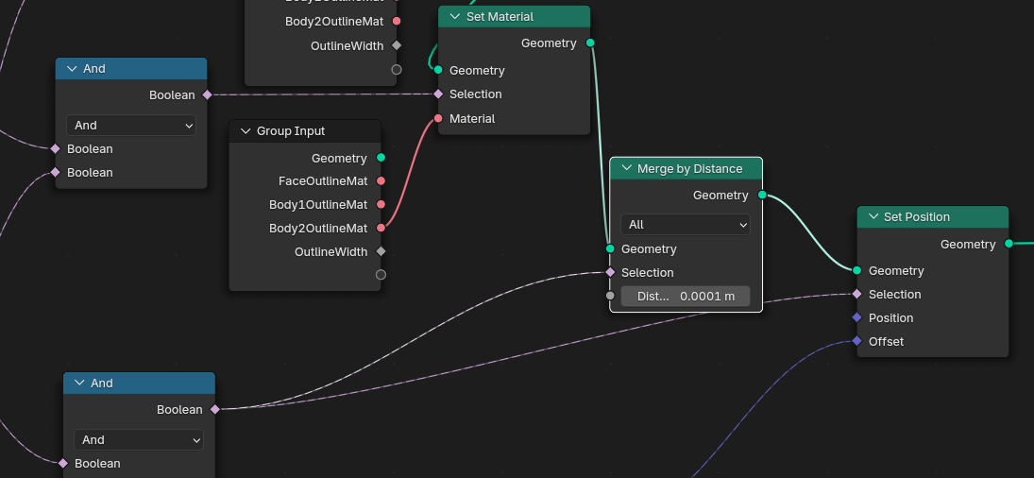1034x478 pixels.
Task: Click FaceOutlineMat output socket on Group Input node
Action: point(381,181)
